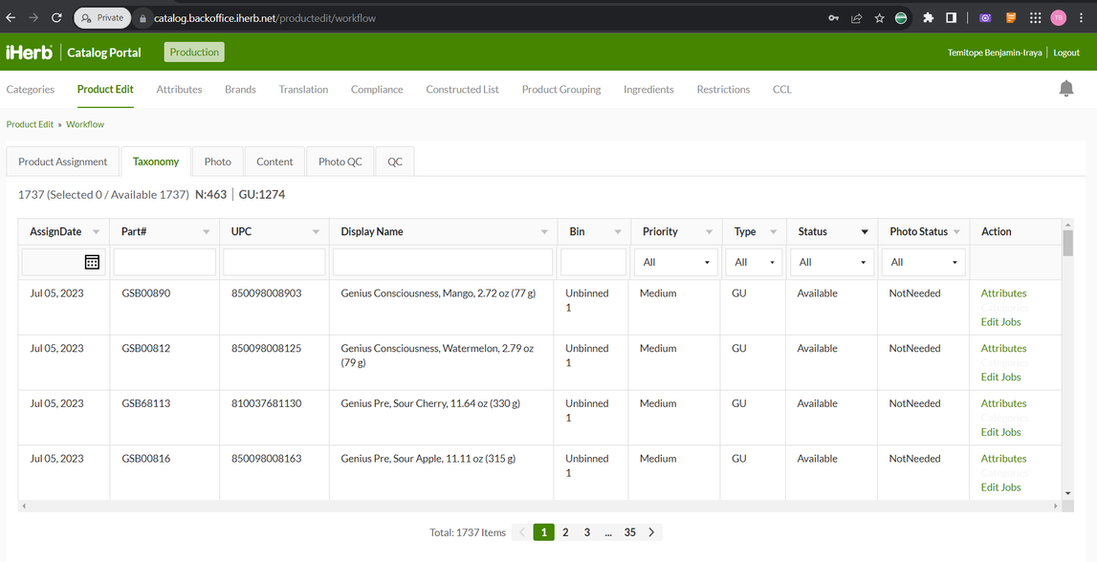Screen dimensions: 1097x562
Task: Open Categories in top navigation
Action: click(x=30, y=90)
